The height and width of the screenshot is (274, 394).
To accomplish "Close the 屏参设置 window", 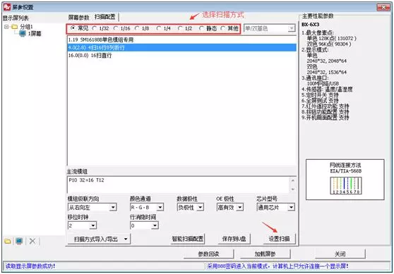I will (x=383, y=7).
